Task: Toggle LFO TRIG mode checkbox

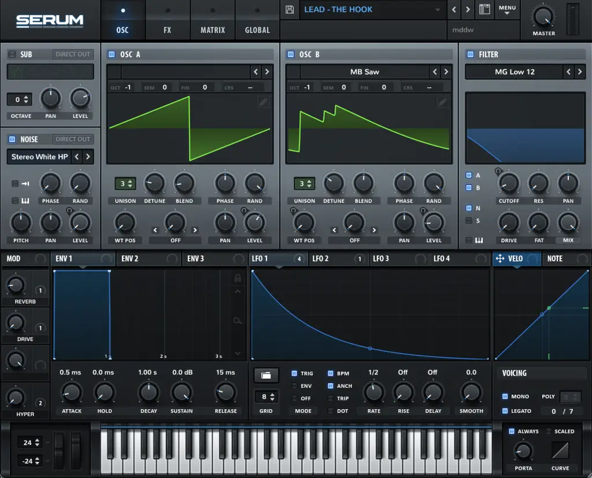Action: (294, 373)
